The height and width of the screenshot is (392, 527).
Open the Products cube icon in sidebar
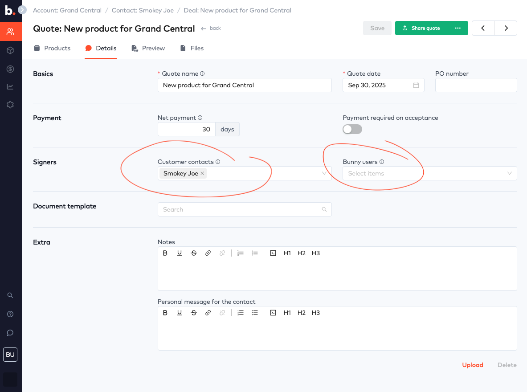(10, 50)
